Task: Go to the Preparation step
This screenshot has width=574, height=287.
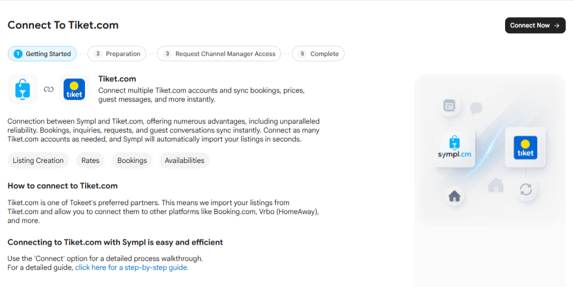Action: [x=117, y=54]
